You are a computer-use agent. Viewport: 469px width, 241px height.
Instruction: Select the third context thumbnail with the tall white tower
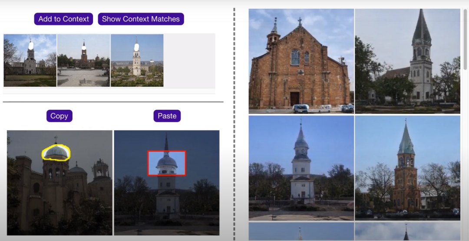(x=137, y=60)
